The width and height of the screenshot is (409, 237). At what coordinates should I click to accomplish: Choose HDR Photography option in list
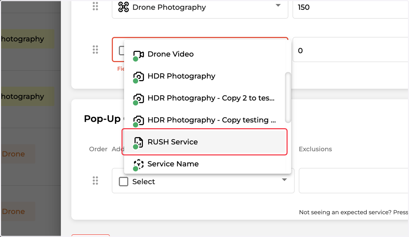click(x=208, y=76)
